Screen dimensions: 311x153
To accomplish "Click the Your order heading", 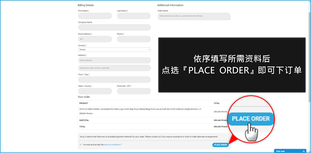I will point(84,97).
